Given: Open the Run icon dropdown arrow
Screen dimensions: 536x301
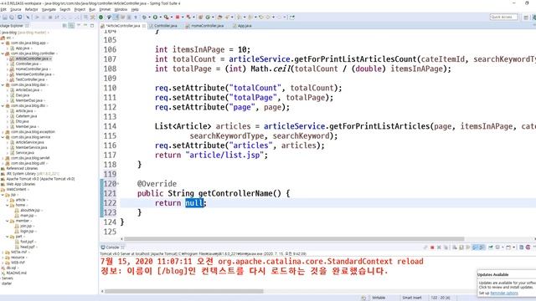Looking at the screenshot, I should click(x=160, y=17).
